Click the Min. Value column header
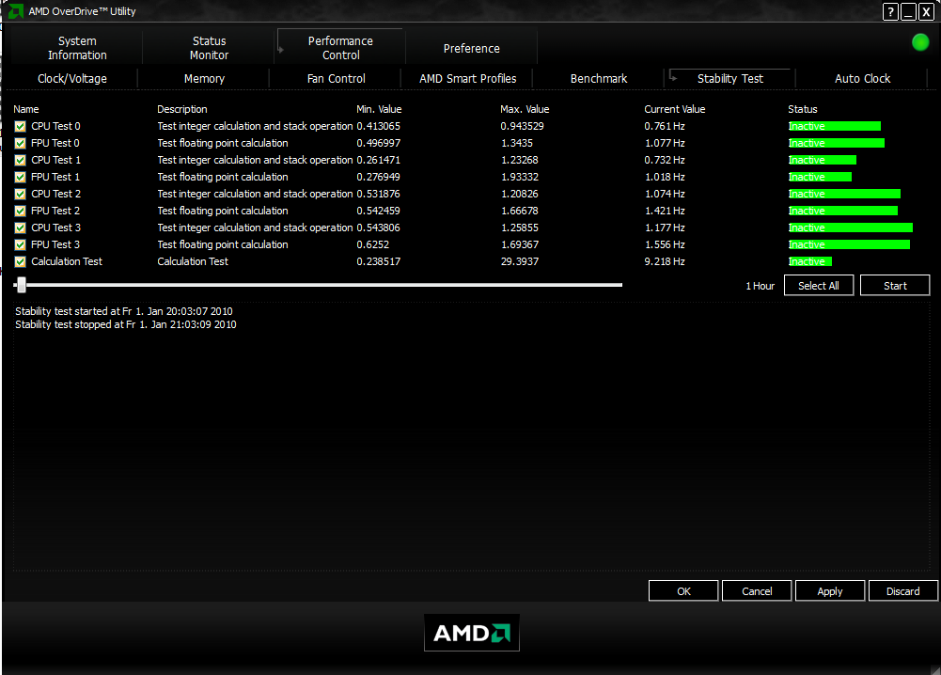 [379, 109]
